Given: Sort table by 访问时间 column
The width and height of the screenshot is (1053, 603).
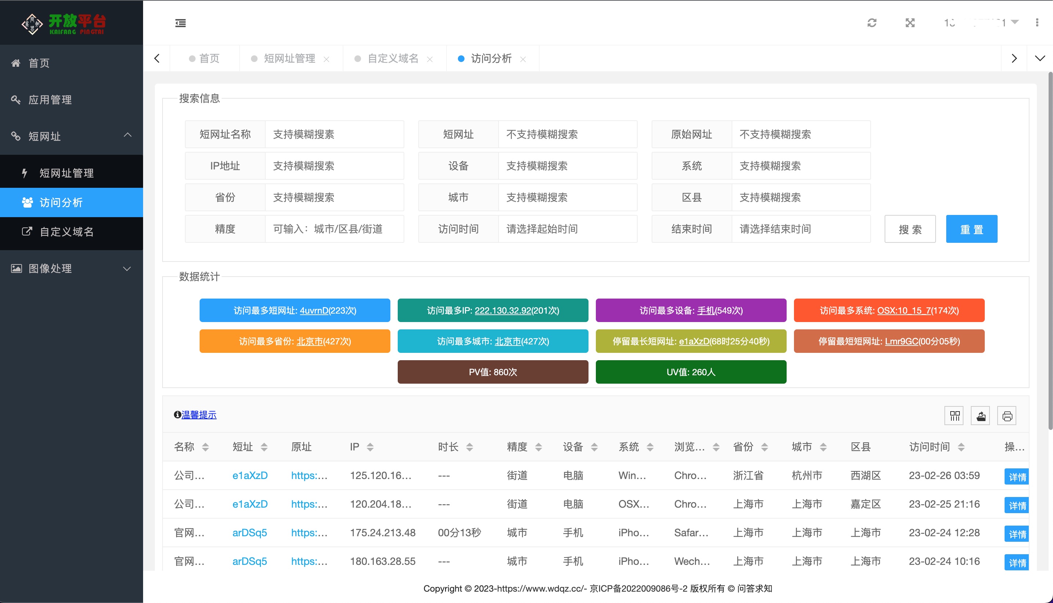Looking at the screenshot, I should pos(961,447).
